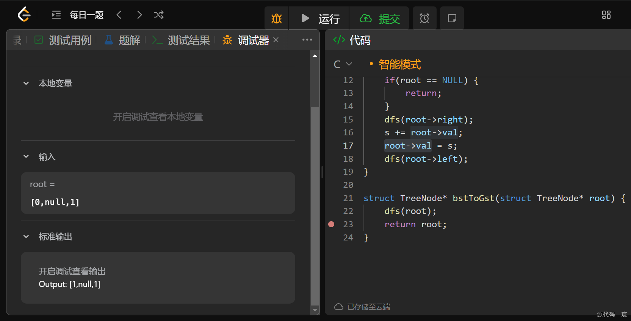Open the layout grid icon
The width and height of the screenshot is (631, 321).
click(x=606, y=15)
